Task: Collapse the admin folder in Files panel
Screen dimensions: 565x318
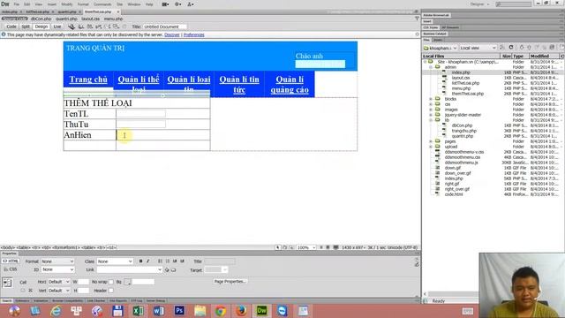Action: point(431,67)
